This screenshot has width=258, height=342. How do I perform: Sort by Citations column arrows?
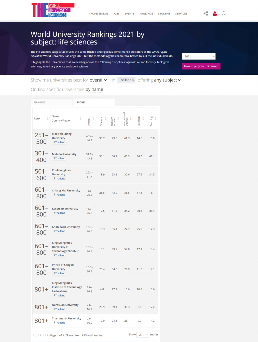106,119
